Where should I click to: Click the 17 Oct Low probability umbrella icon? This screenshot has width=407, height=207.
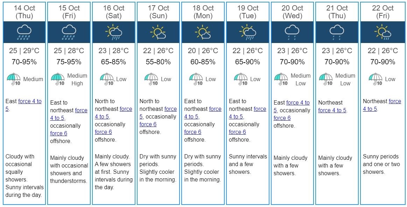click(151, 79)
